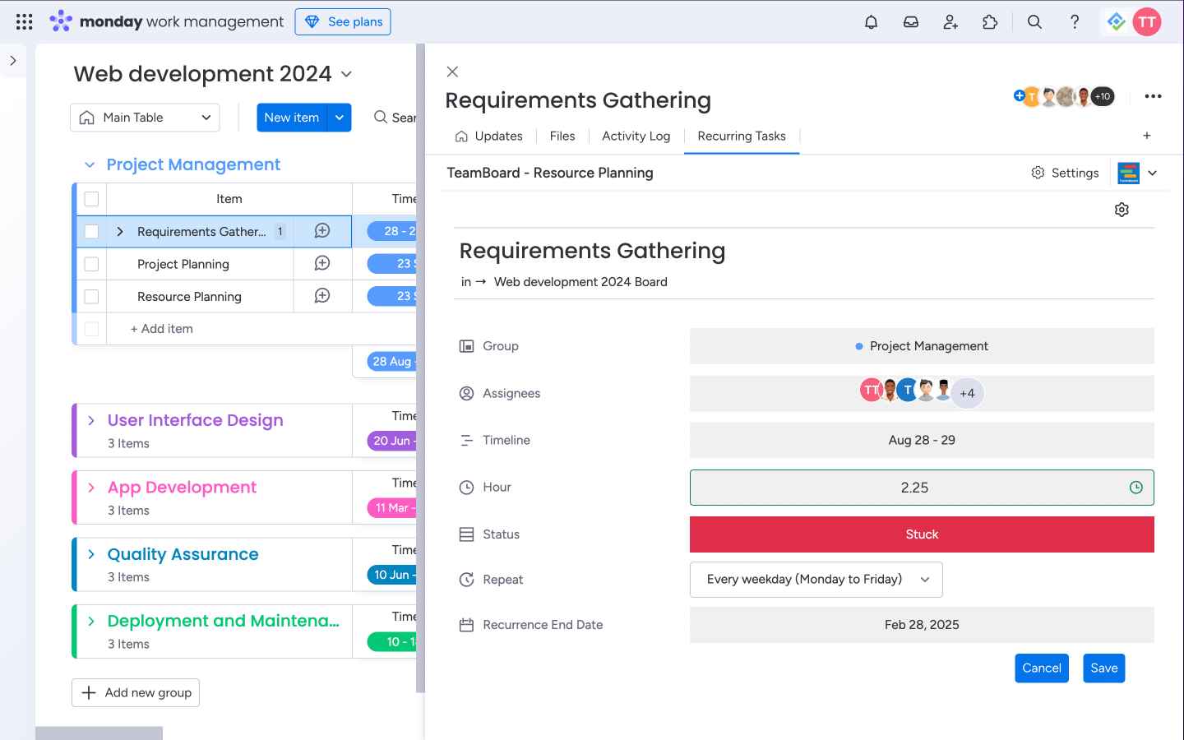Expand the User Interface Design group
The image size is (1184, 740).
click(91, 420)
